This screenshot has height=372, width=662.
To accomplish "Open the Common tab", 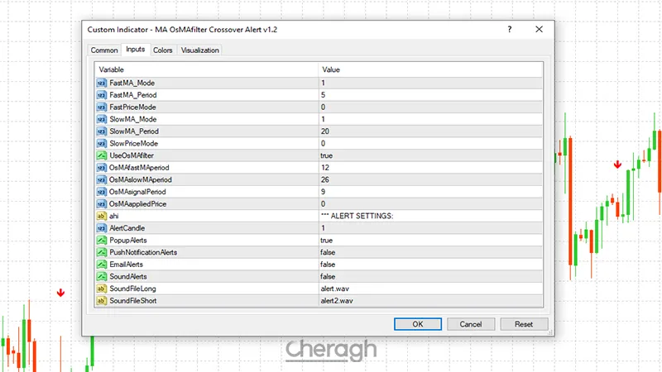I will pos(104,50).
